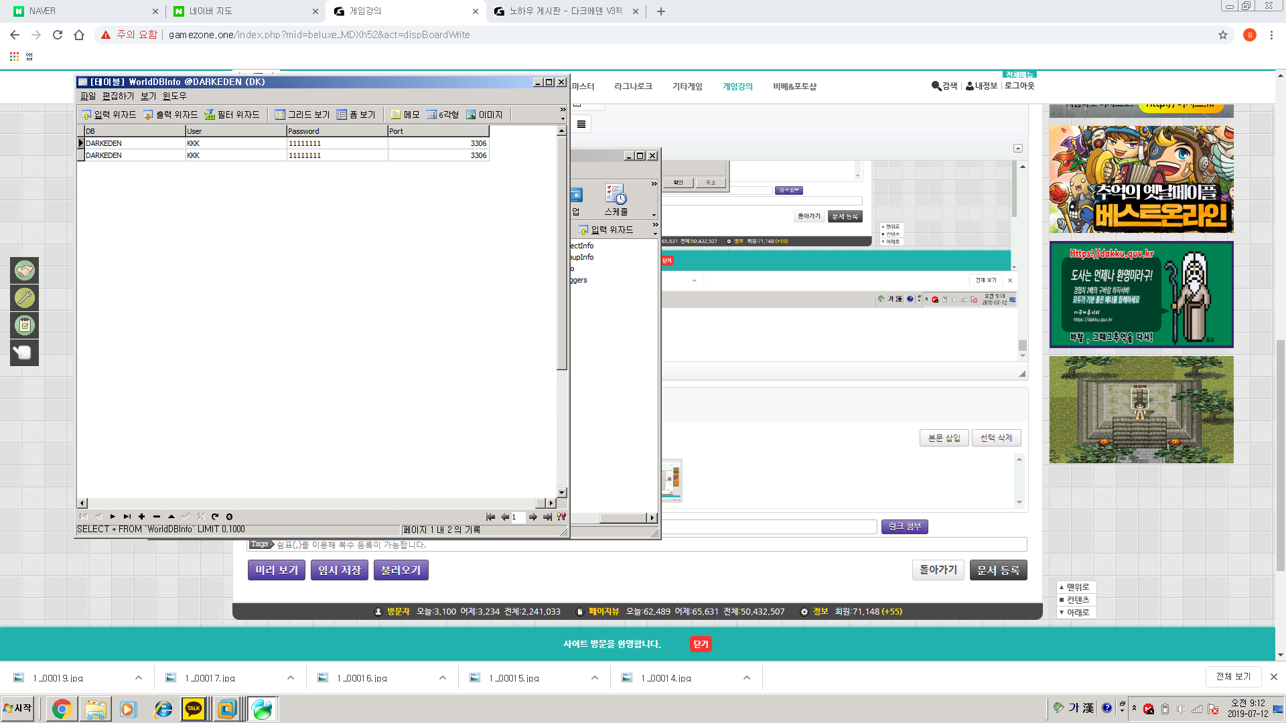Open options for 1_00015.jpg download

tap(595, 678)
